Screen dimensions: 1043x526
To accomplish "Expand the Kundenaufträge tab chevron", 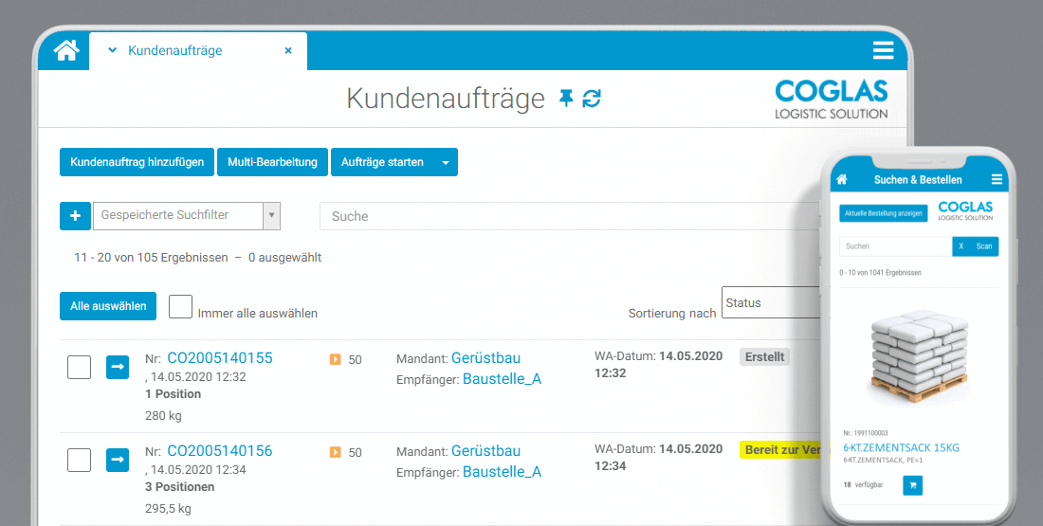I will point(113,50).
